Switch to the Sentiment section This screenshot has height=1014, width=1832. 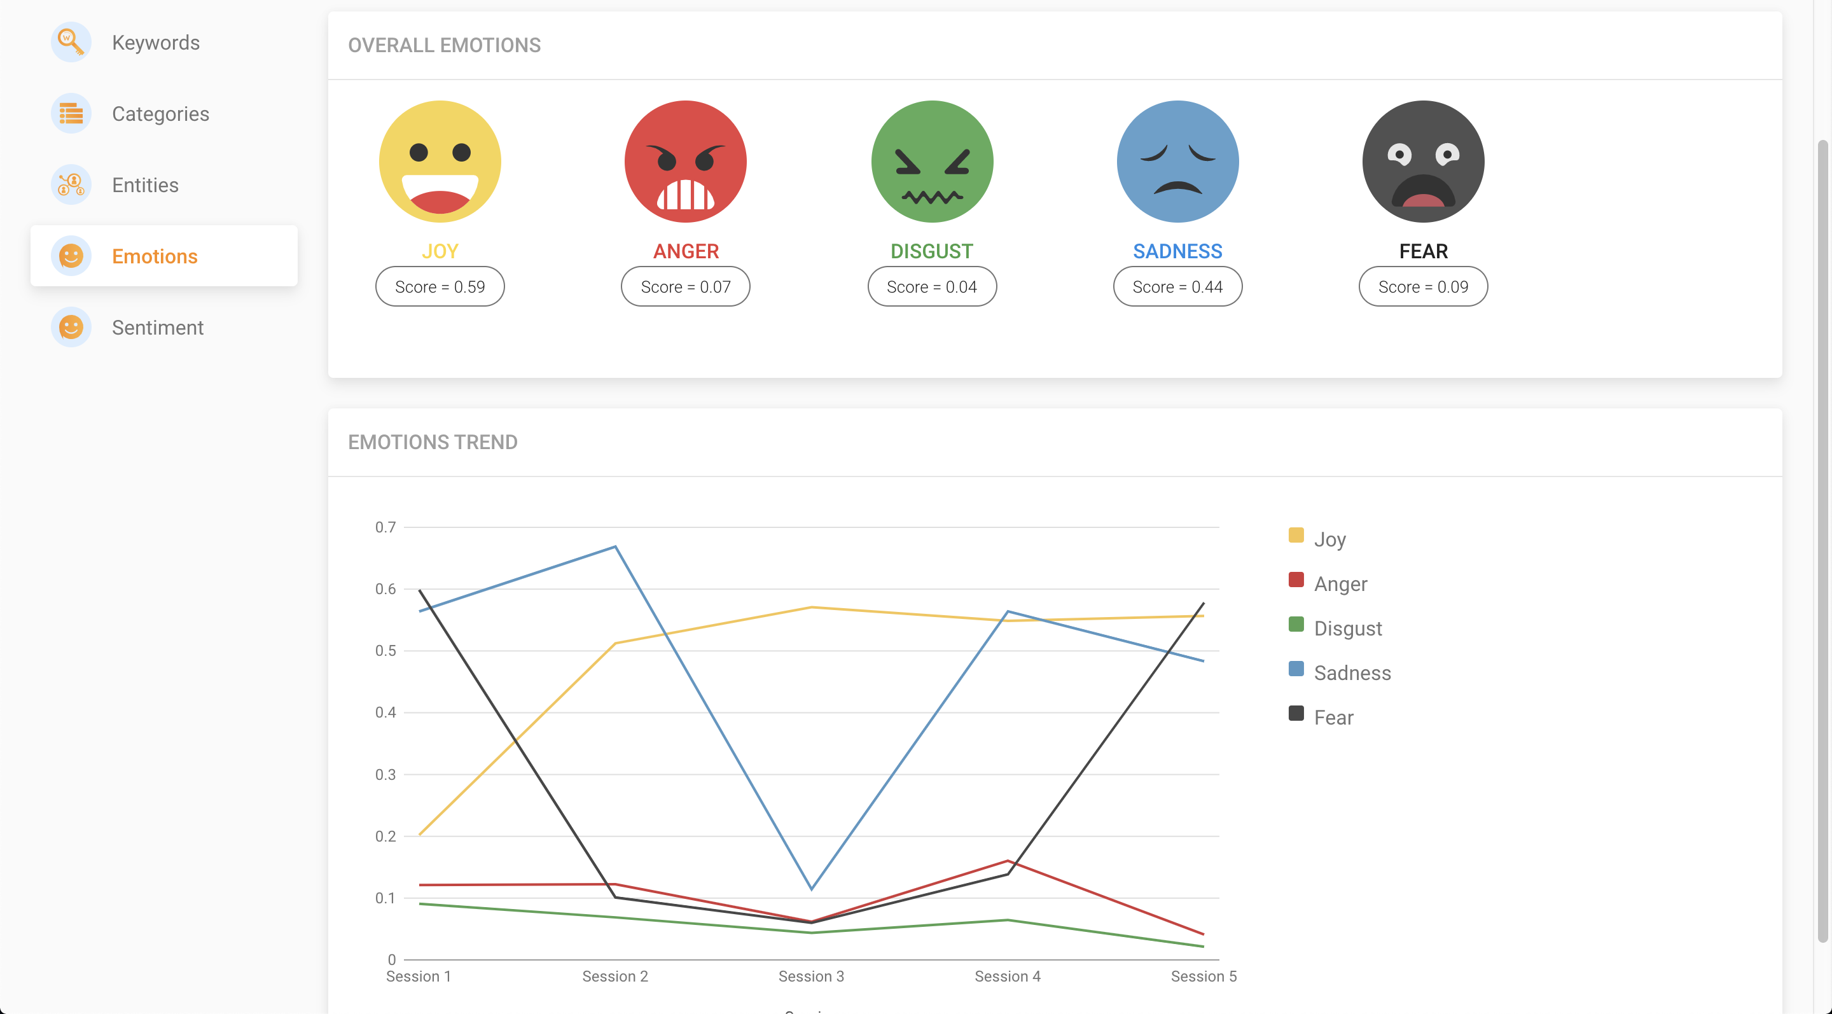(163, 327)
